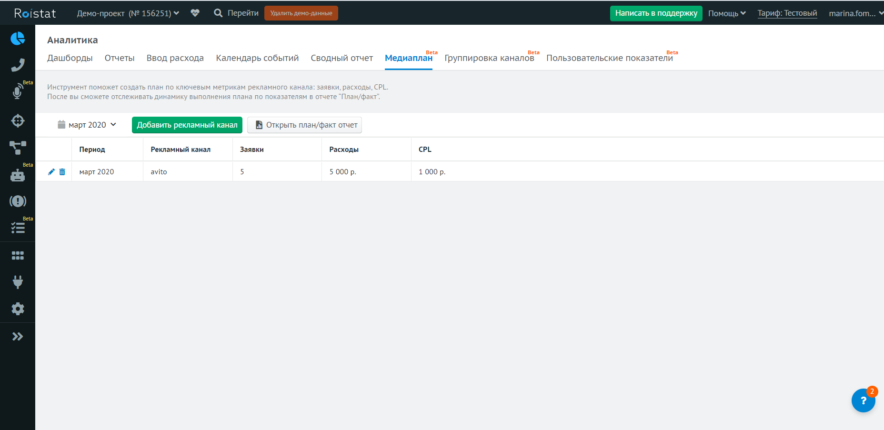Expand the sidebar with double-arrow icon
884x430 pixels.
(18, 337)
